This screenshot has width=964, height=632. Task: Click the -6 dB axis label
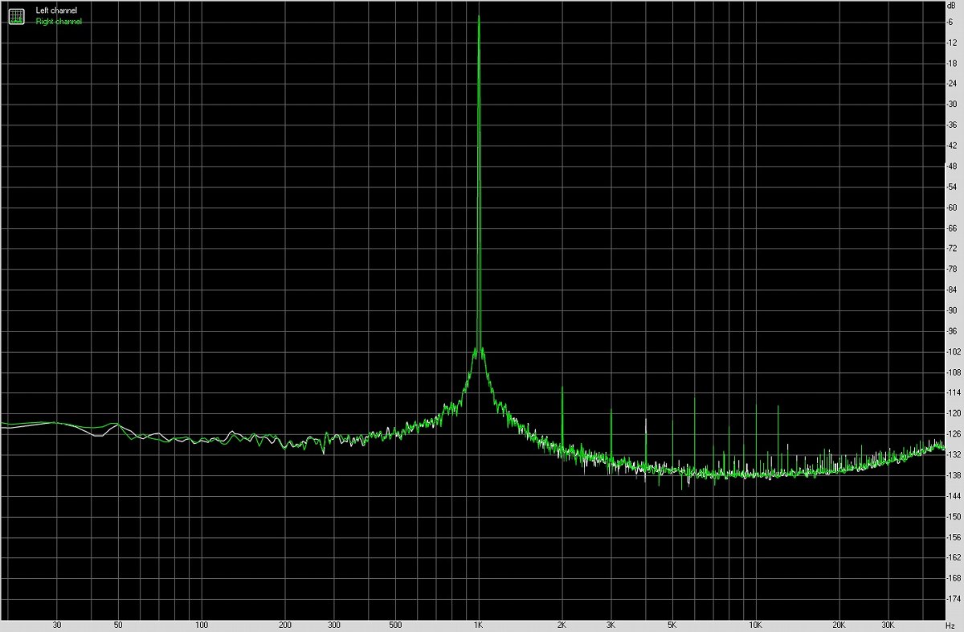[951, 22]
